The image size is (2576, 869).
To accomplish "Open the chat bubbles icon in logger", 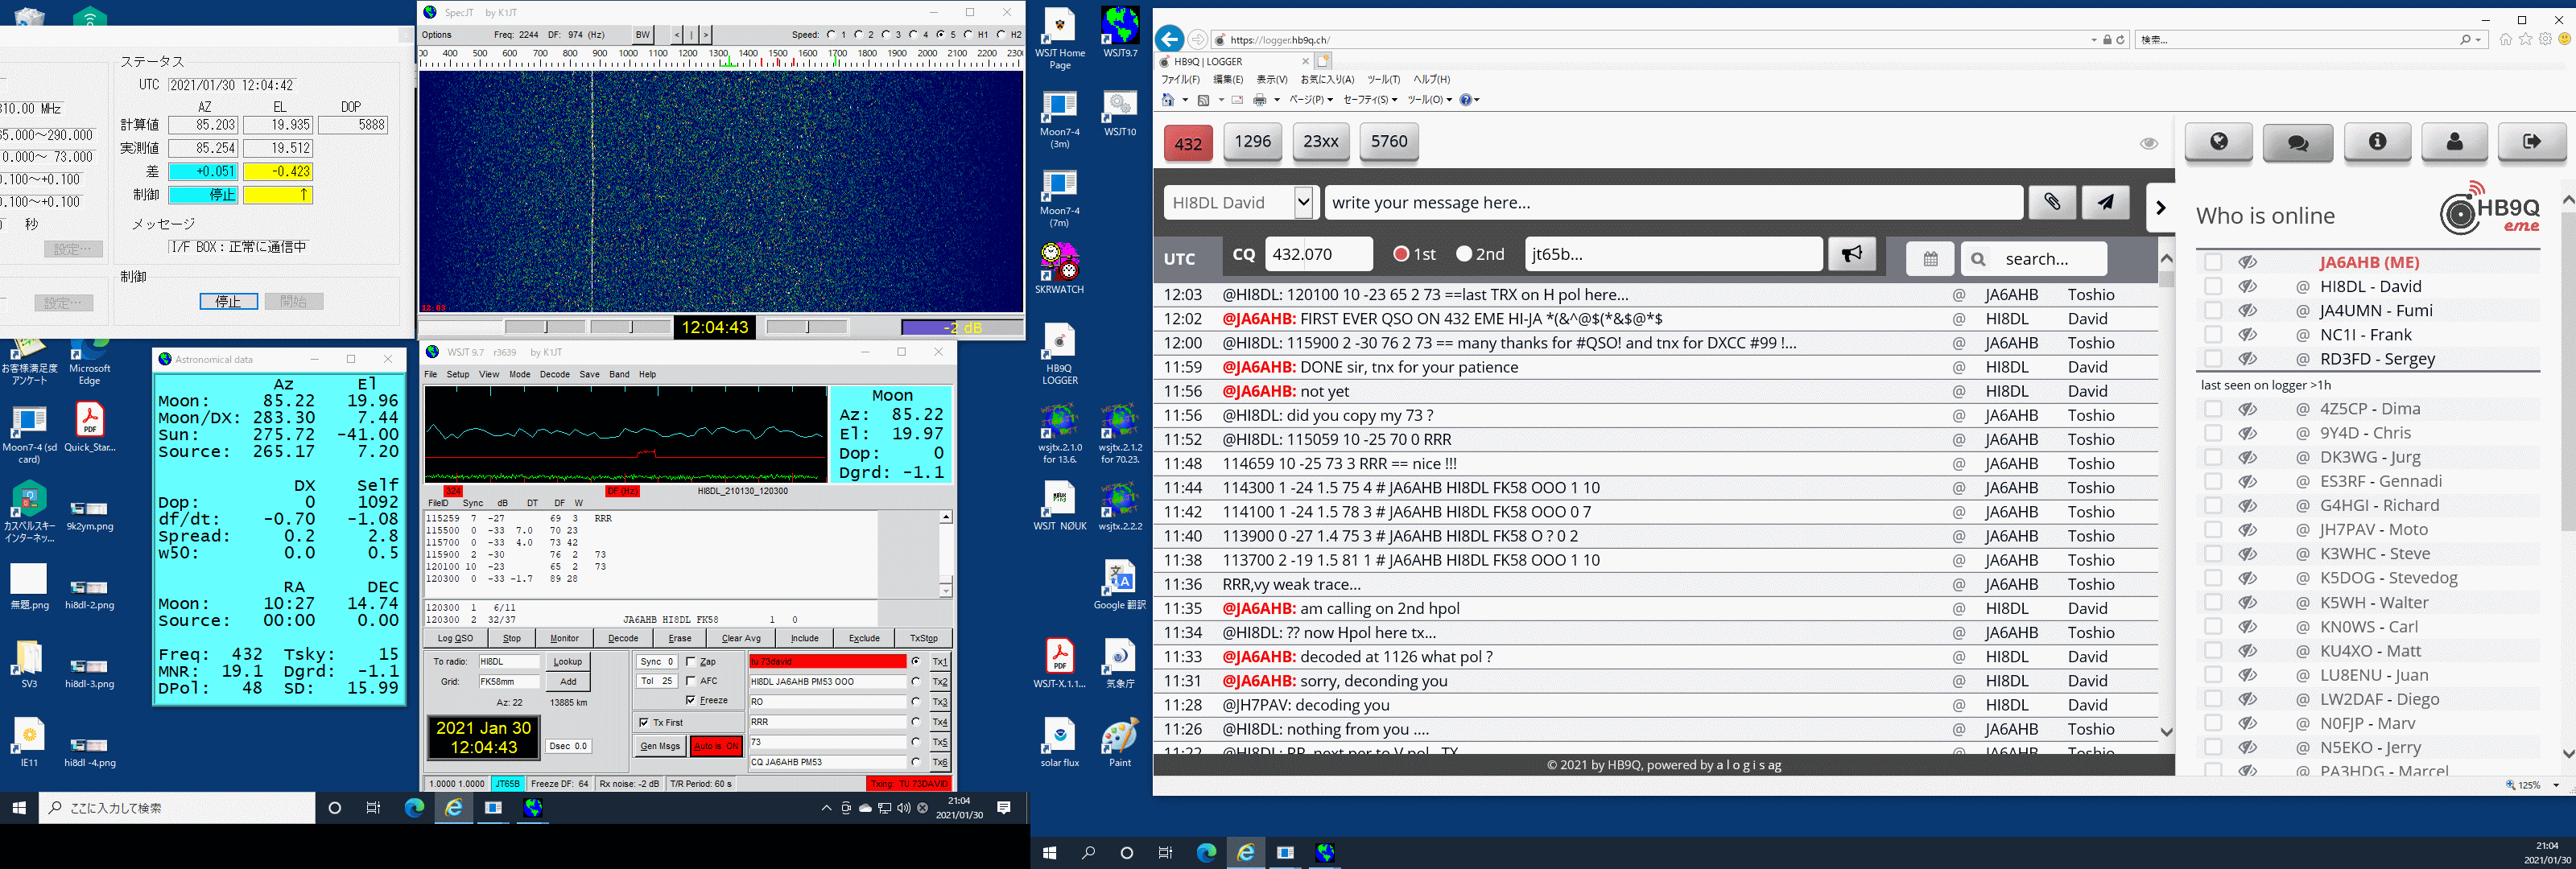I will pos(2297,142).
